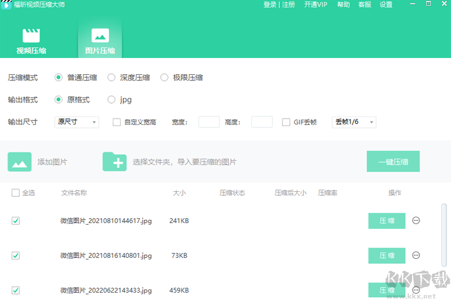This screenshot has width=451, height=300.
Task: Compress 微信图片_20220622143433.jpg with 压缩 button
Action: click(x=387, y=290)
